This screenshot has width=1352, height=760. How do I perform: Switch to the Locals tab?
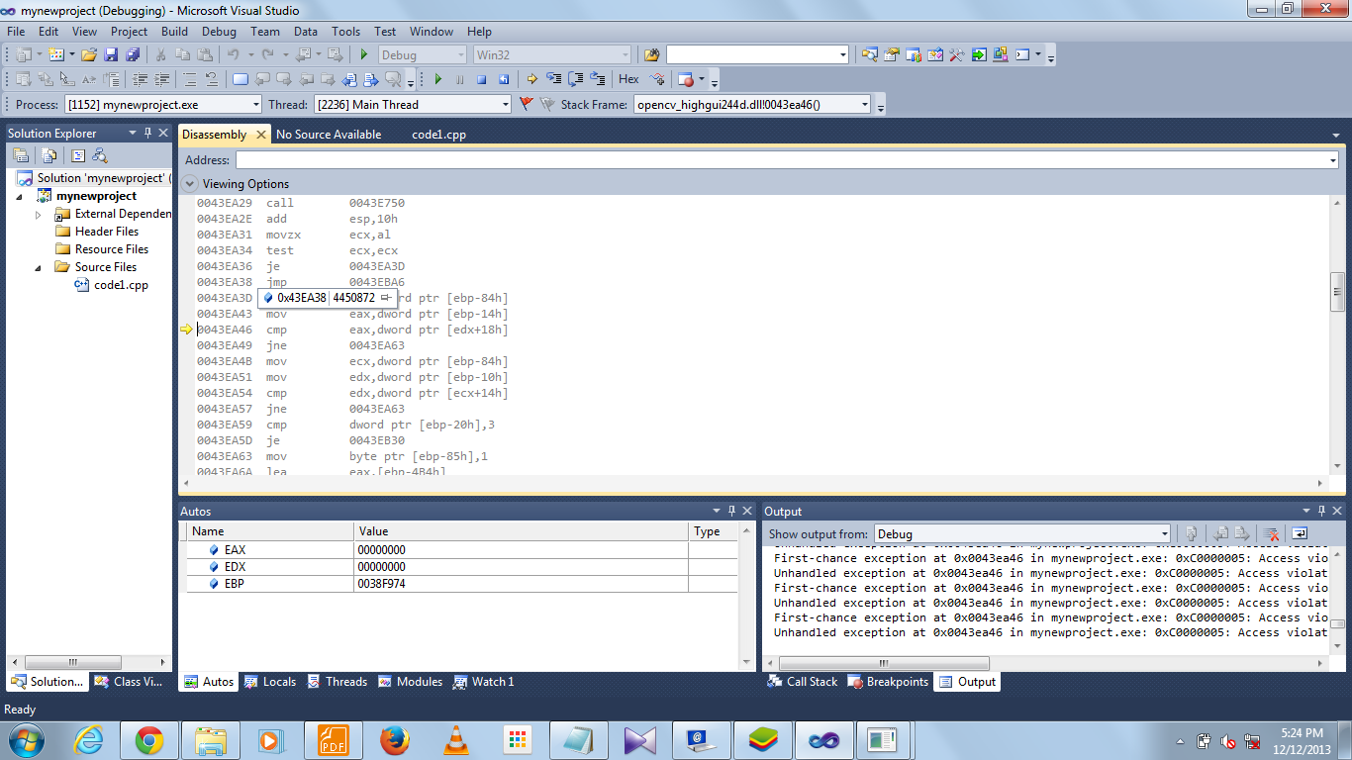click(269, 682)
